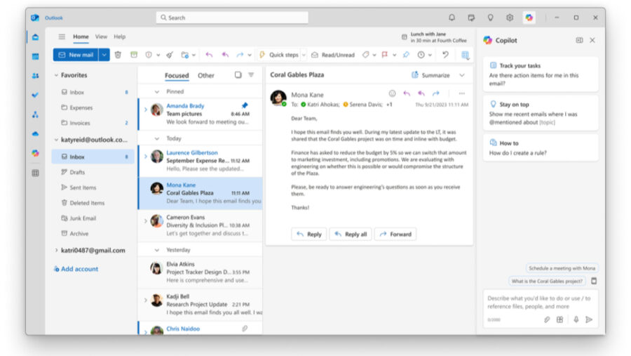Screen dimensions: 631x356
Task: Open the Help tab
Action: [119, 37]
